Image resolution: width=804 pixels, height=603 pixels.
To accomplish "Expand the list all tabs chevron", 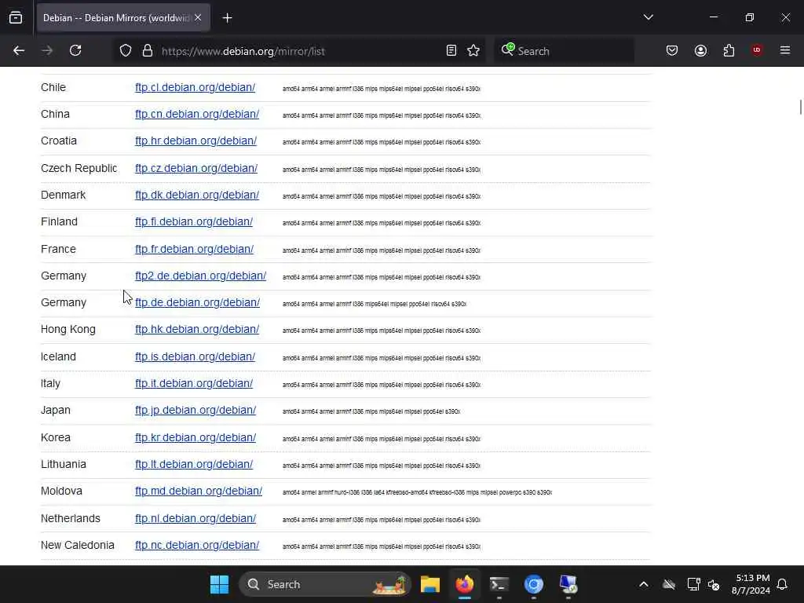I will coord(648,17).
